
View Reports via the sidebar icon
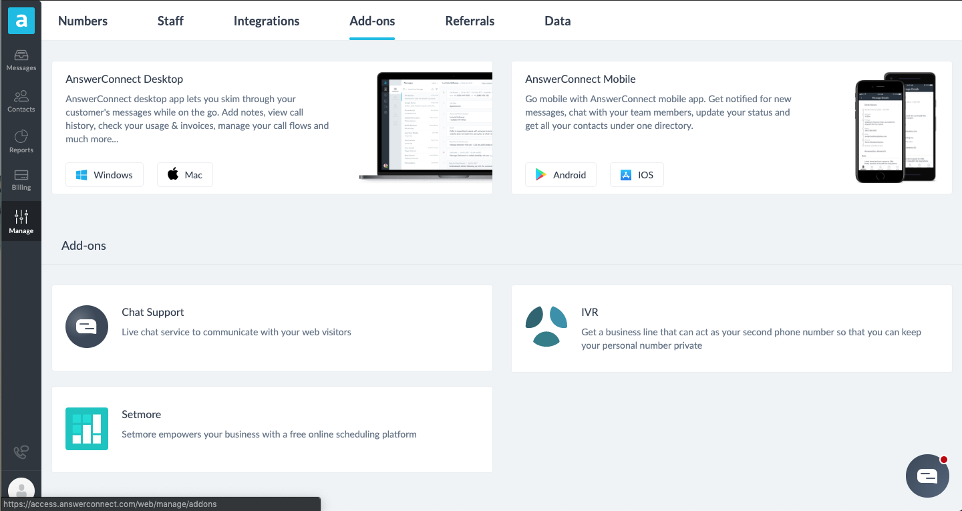click(x=21, y=141)
